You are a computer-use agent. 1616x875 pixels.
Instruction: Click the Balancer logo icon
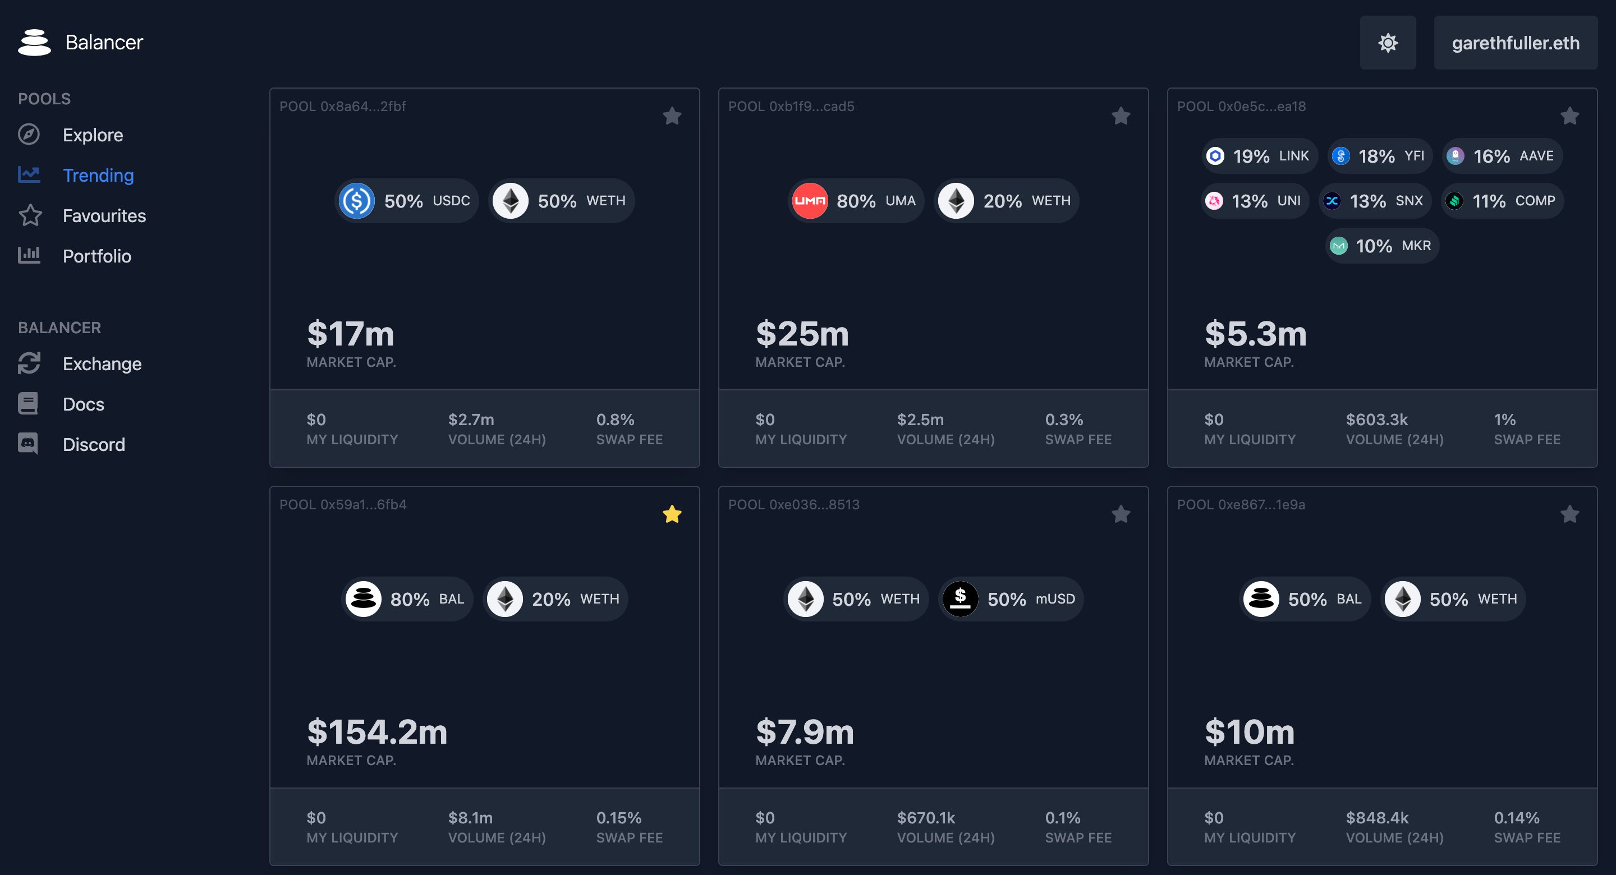(34, 42)
